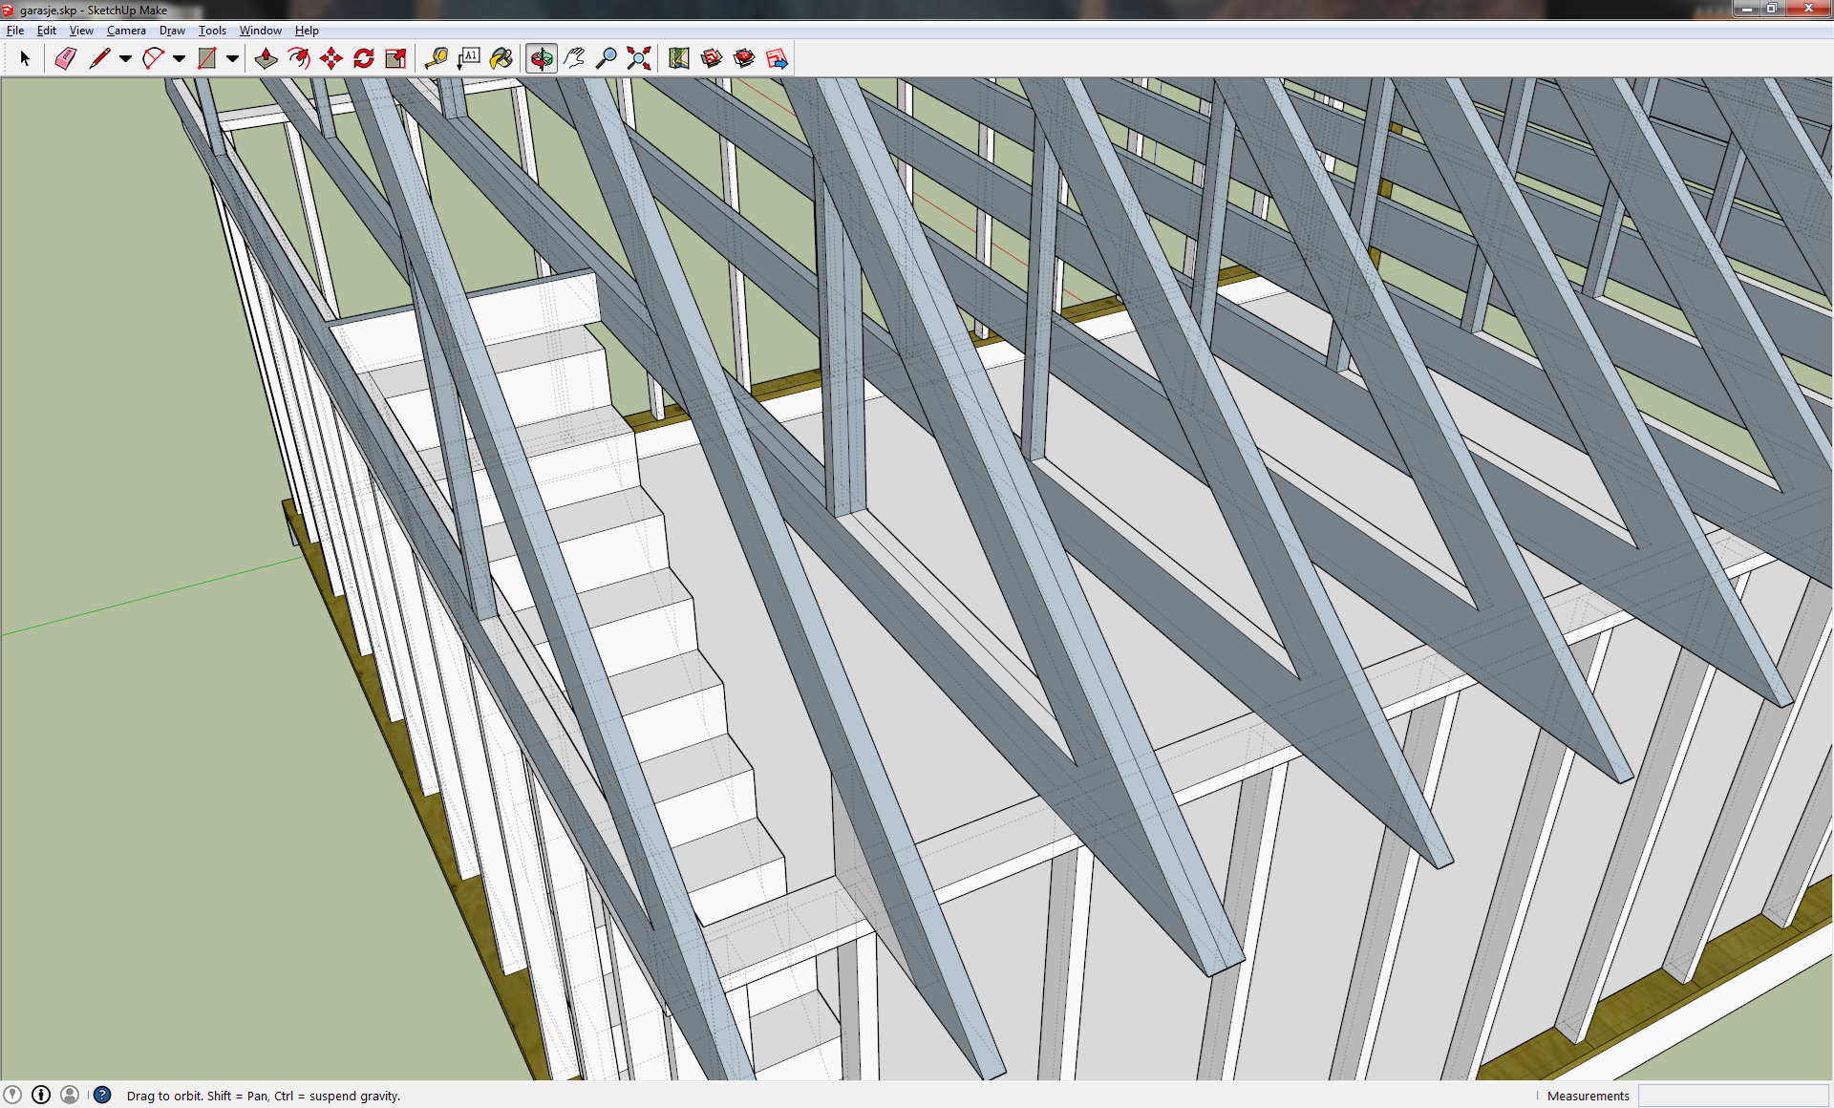This screenshot has width=1834, height=1108.
Task: Open the Window menu
Action: tap(260, 31)
